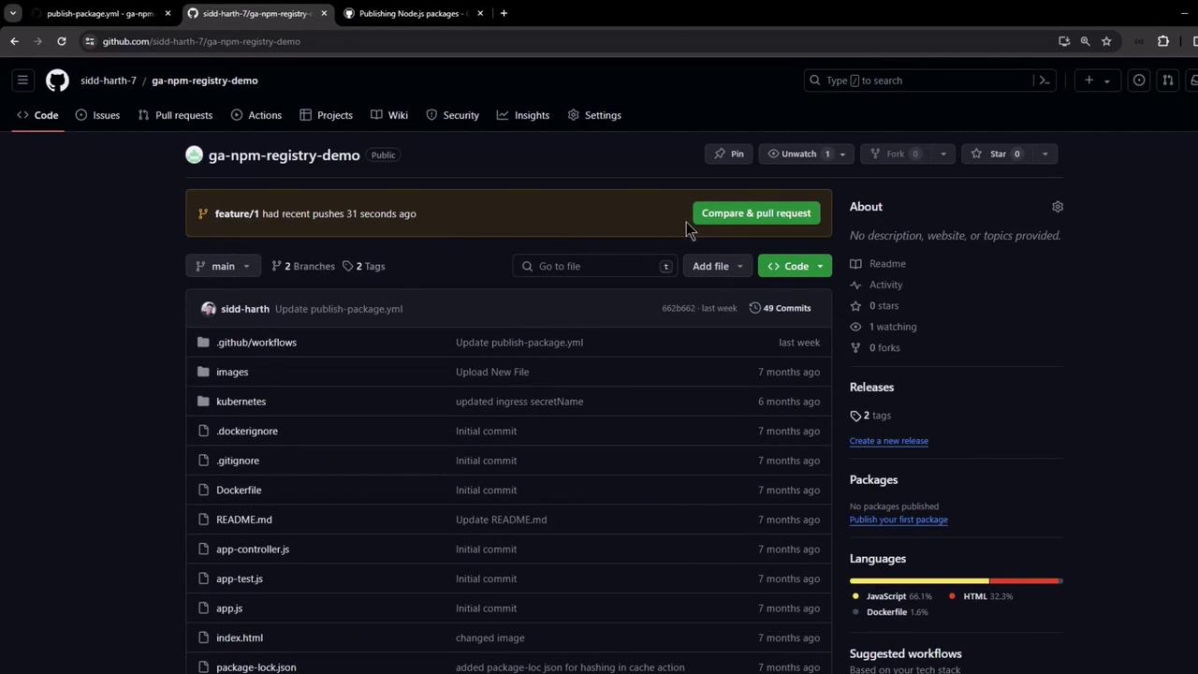1198x674 pixels.
Task: Click the browser address bar URL
Action: (x=201, y=41)
